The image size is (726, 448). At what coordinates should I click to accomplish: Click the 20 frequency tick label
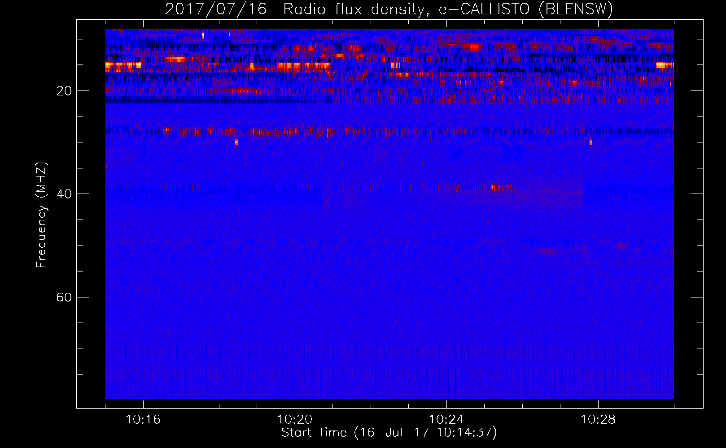click(x=64, y=91)
